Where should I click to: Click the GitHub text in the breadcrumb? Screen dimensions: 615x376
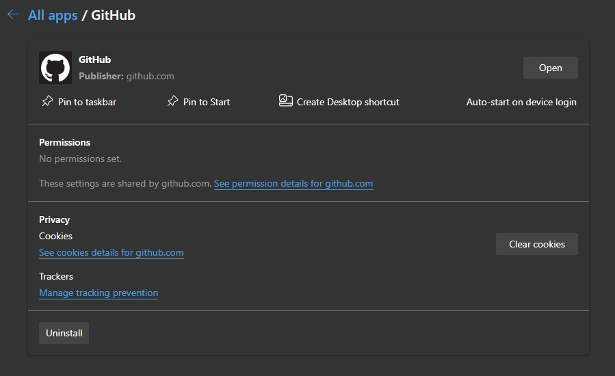[x=113, y=15]
